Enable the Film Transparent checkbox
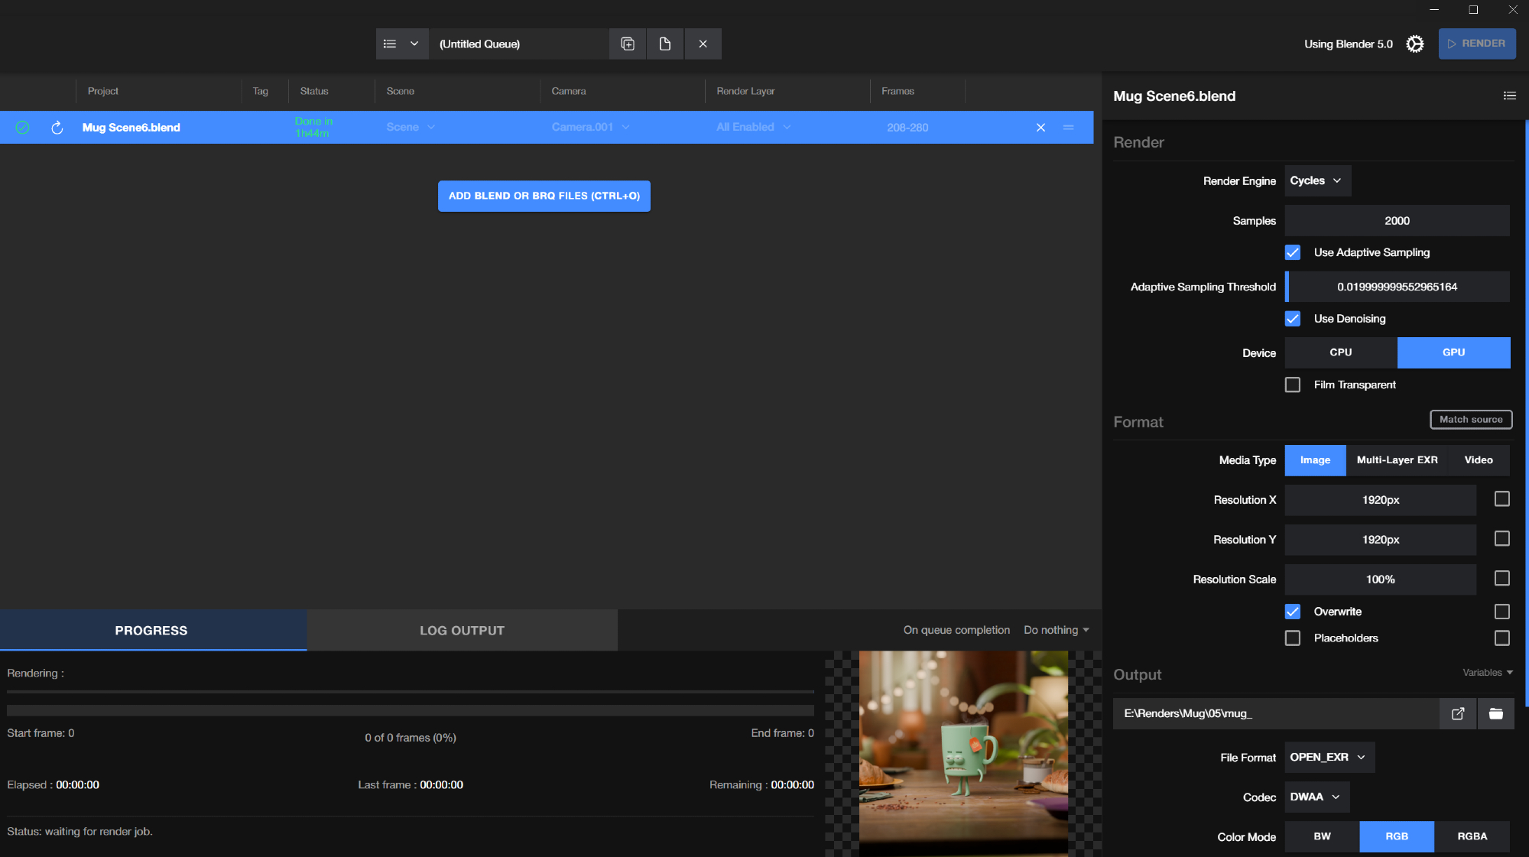 click(x=1293, y=385)
